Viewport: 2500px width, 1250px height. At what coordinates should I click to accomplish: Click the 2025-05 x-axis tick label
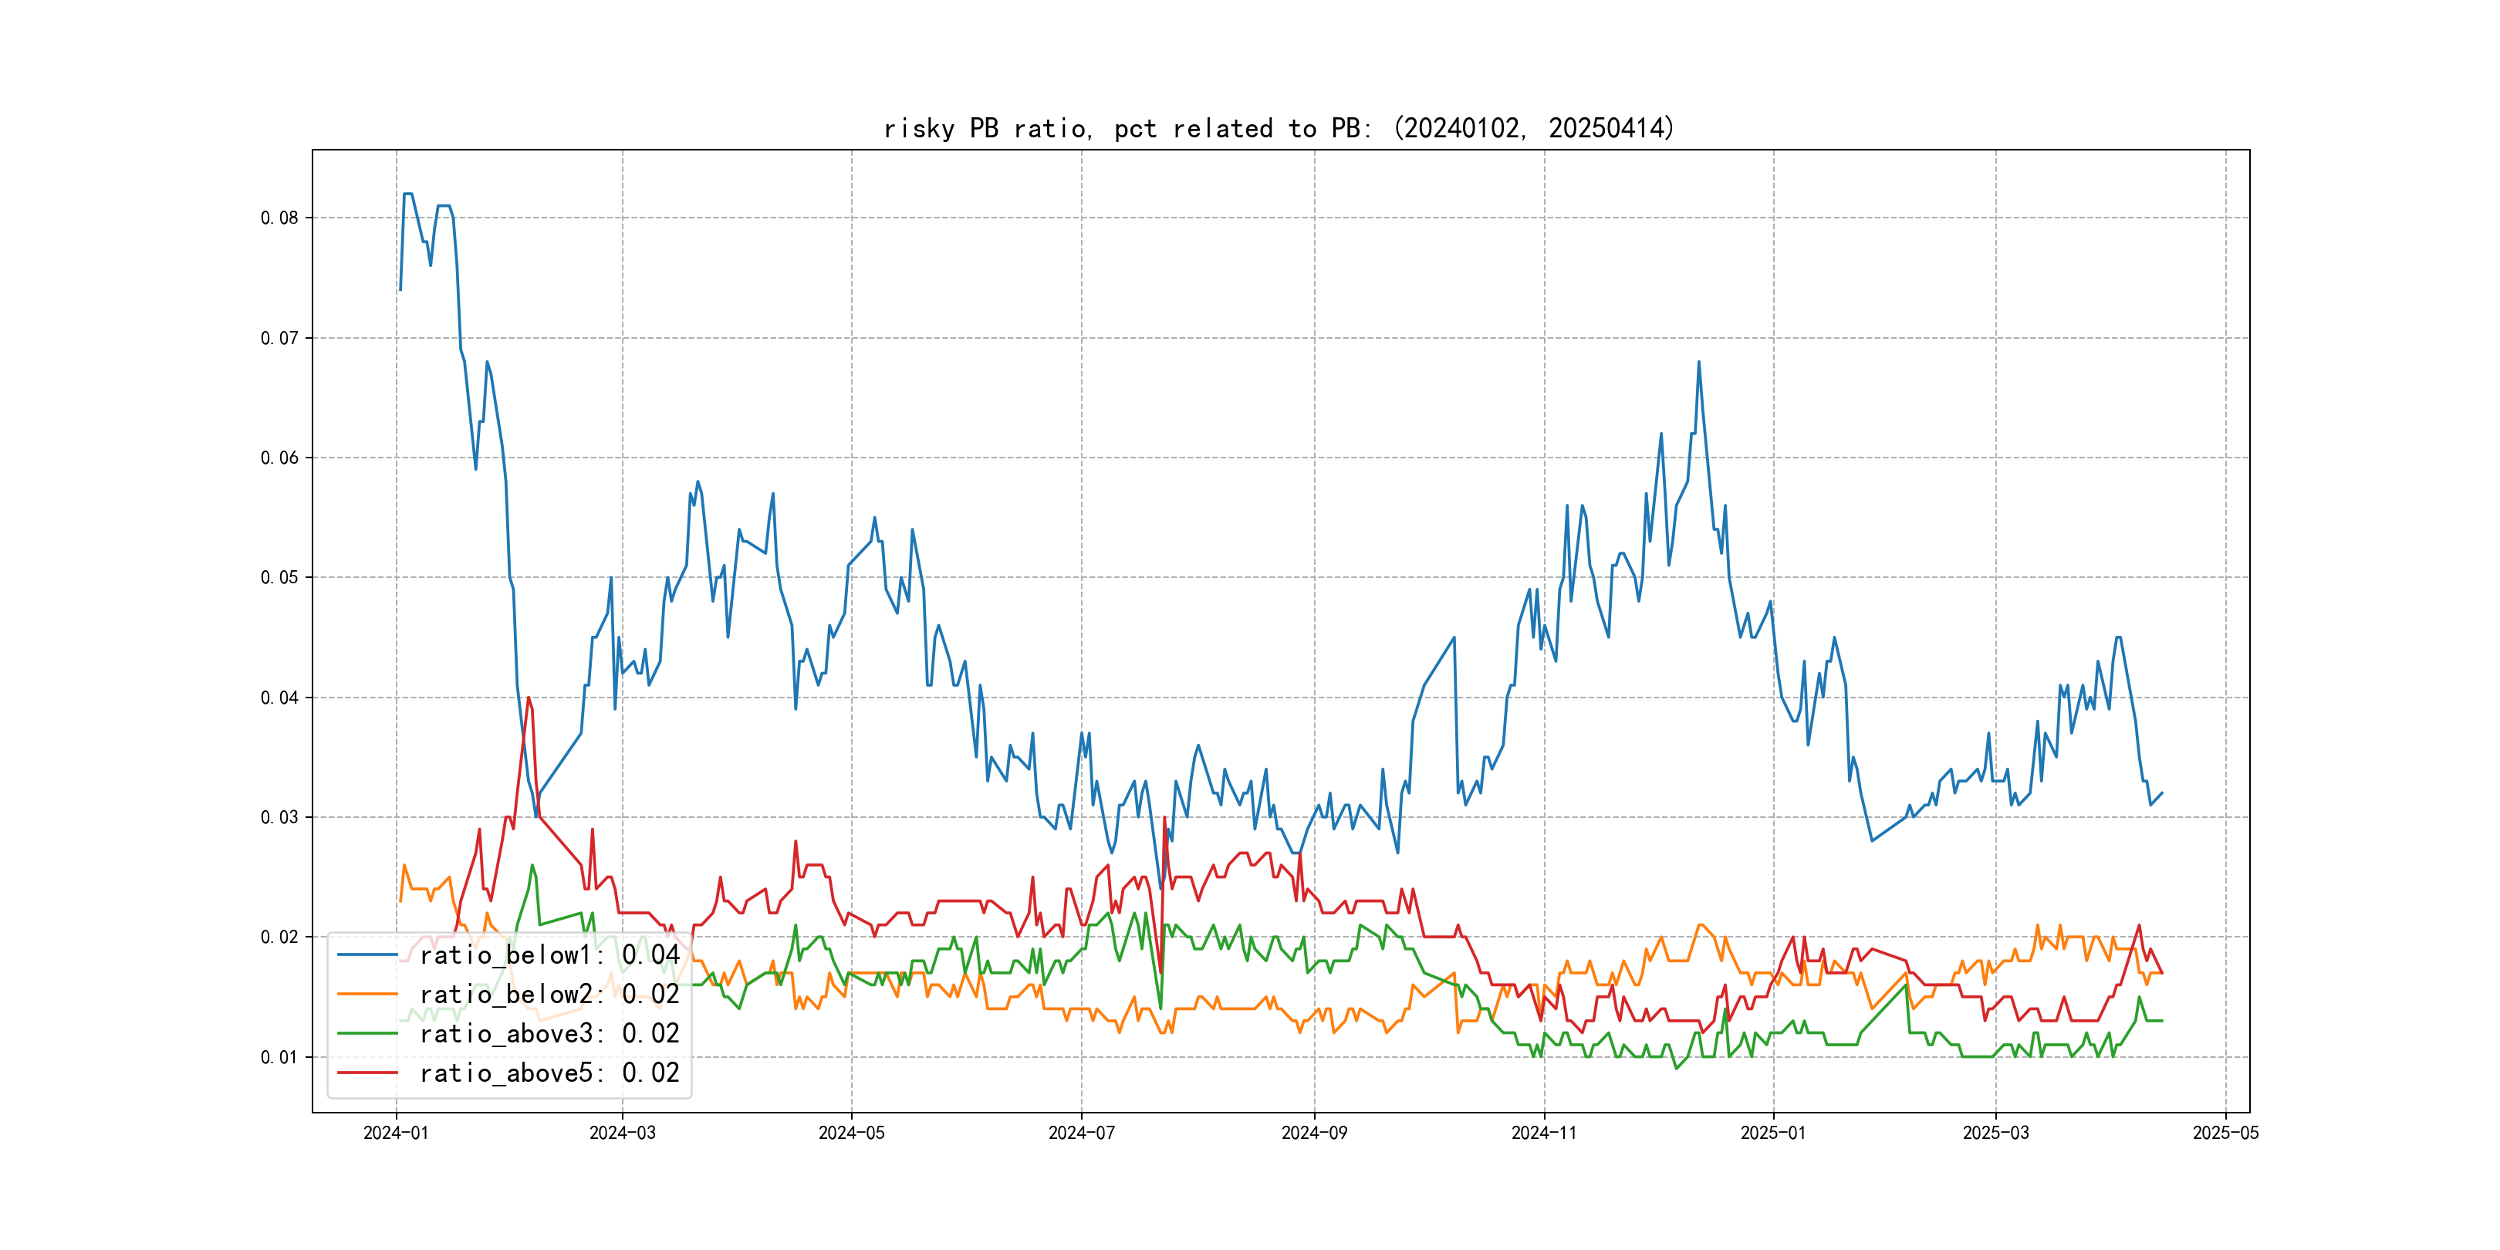pos(2225,1133)
